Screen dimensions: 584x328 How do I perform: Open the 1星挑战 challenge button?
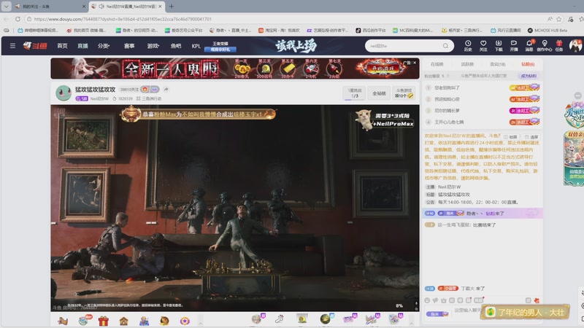coord(355,93)
